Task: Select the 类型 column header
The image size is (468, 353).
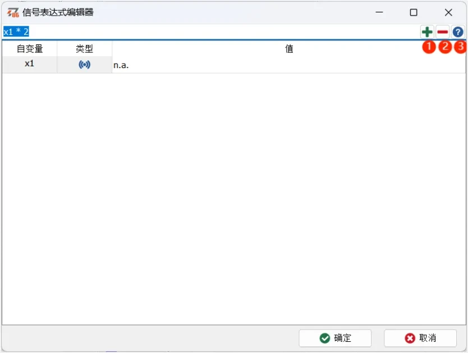Action: pos(84,49)
